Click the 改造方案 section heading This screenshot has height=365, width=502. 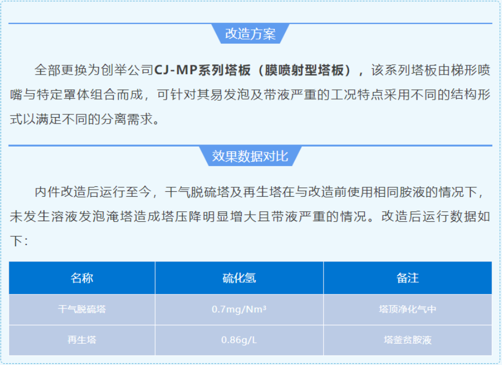(250, 34)
